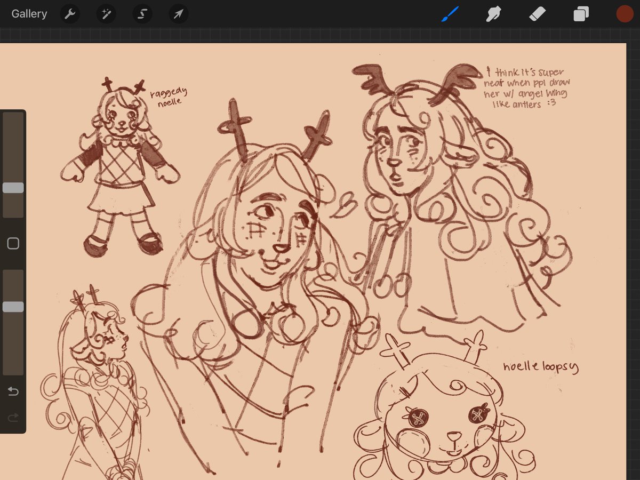Screen dimensions: 640x480
Task: Activate the Selection tool
Action: pos(142,14)
